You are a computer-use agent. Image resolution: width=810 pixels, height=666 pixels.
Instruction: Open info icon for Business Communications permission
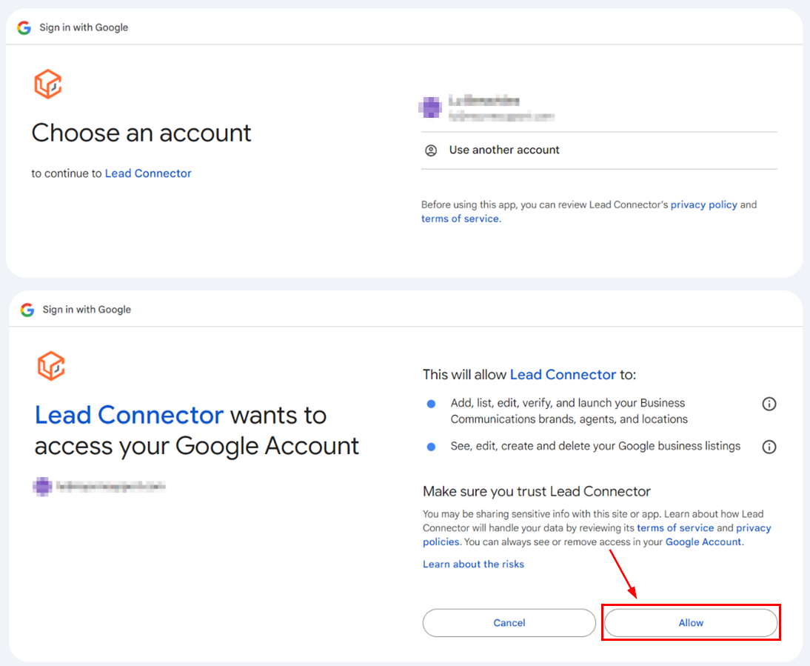coord(769,404)
